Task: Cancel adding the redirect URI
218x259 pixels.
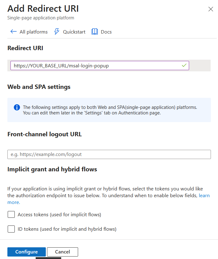Action: [x=62, y=252]
